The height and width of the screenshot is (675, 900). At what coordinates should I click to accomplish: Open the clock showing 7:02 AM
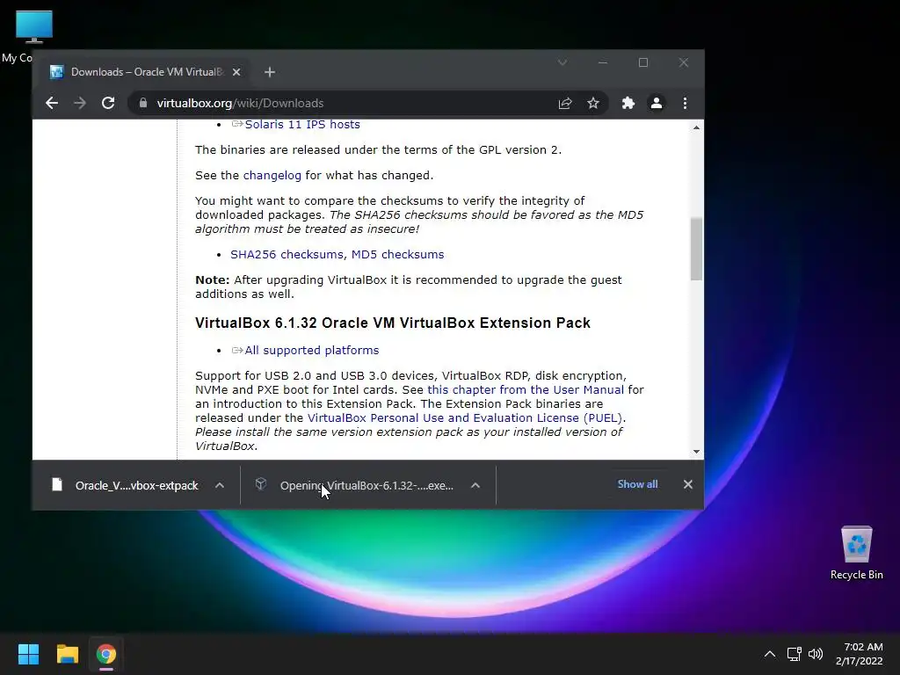pos(860,654)
